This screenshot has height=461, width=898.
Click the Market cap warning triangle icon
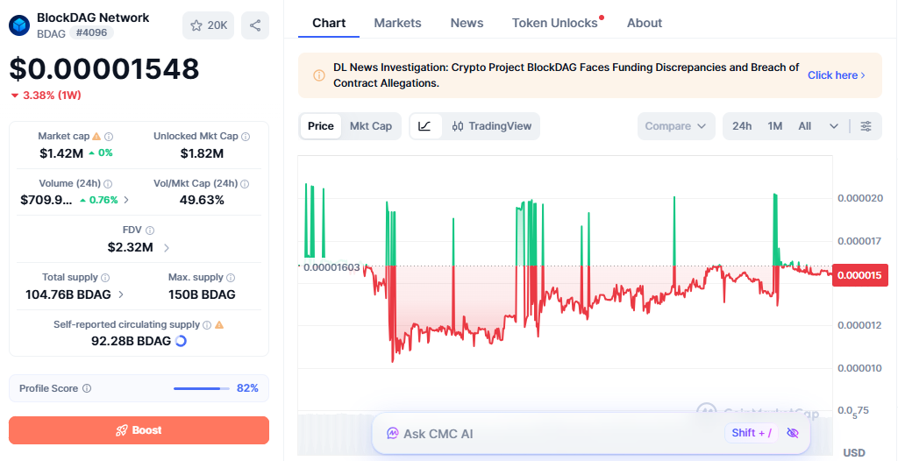96,137
